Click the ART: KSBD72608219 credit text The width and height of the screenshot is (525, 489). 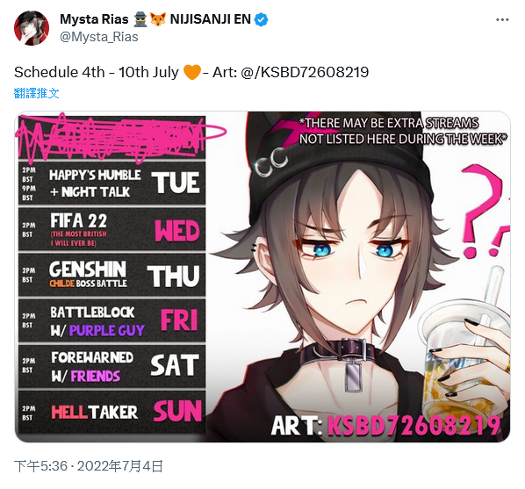(385, 426)
